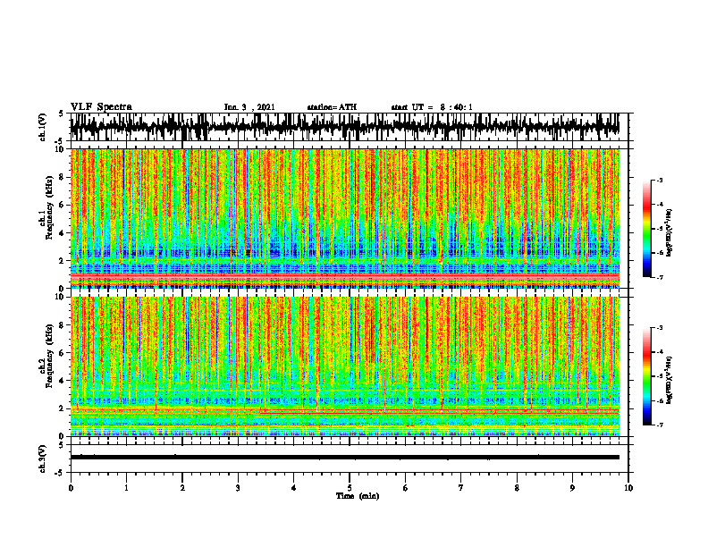708x547 pixels.
Task: Click the "-7" label on ch.1 color scale
Action: [660, 277]
